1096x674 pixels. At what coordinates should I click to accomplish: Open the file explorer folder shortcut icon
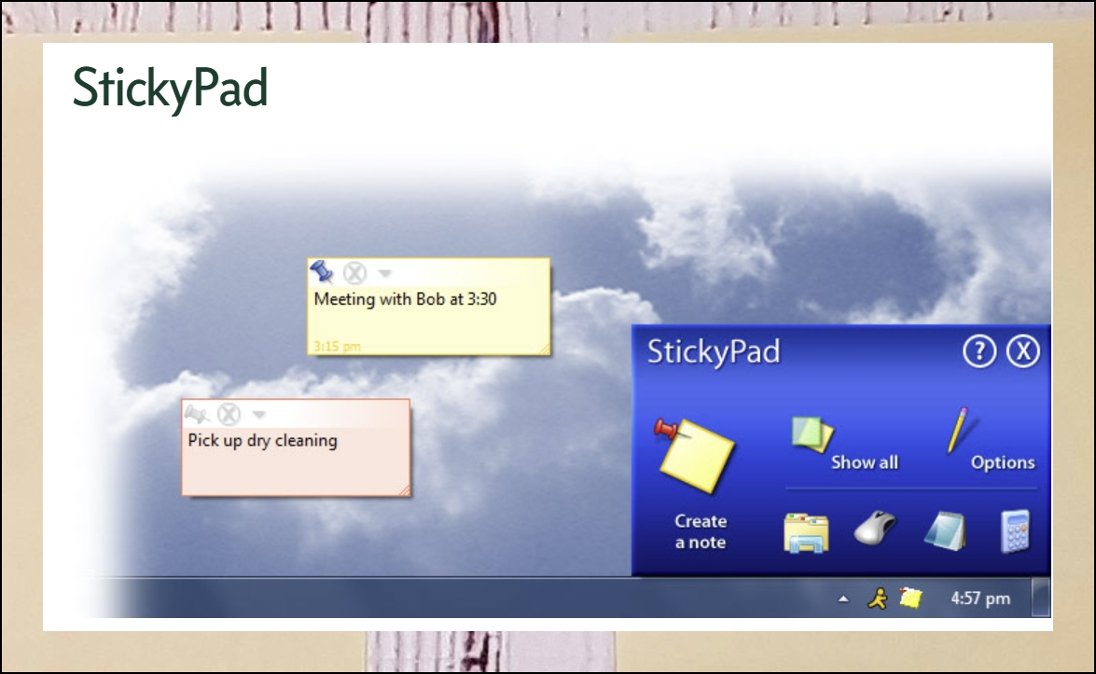(806, 533)
